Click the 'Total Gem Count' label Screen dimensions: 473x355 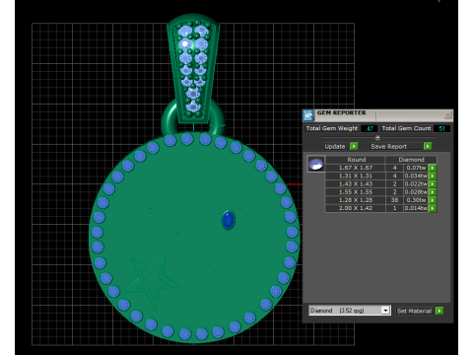coord(406,128)
